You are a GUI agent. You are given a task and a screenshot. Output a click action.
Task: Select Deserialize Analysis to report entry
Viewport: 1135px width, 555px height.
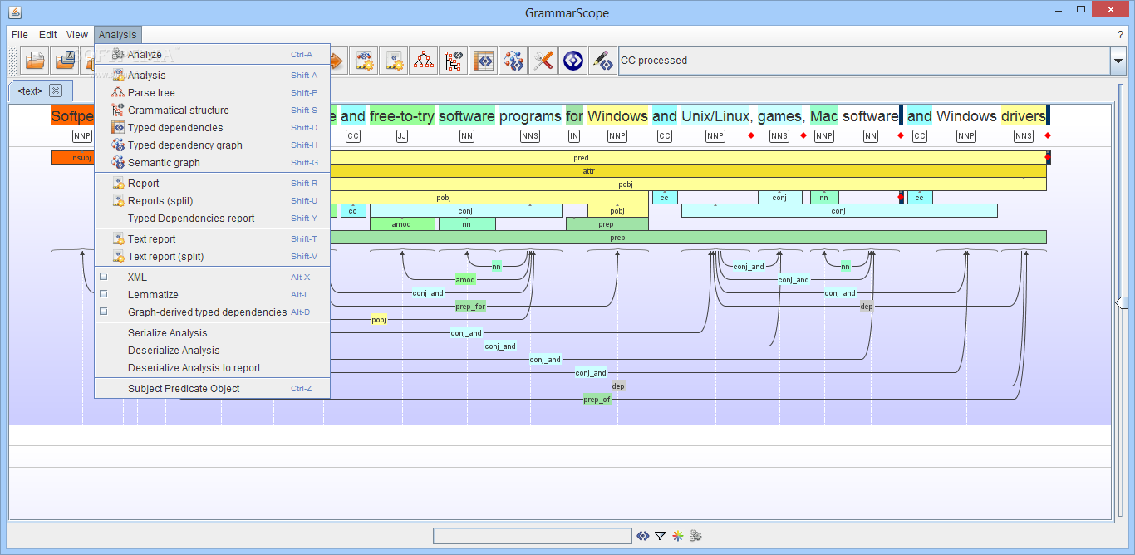[x=212, y=368]
